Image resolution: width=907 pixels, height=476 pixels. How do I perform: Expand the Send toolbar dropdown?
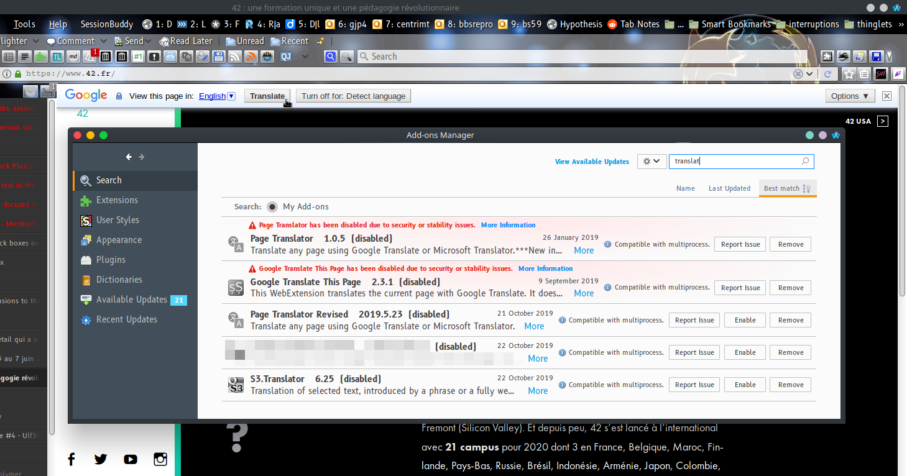[148, 41]
